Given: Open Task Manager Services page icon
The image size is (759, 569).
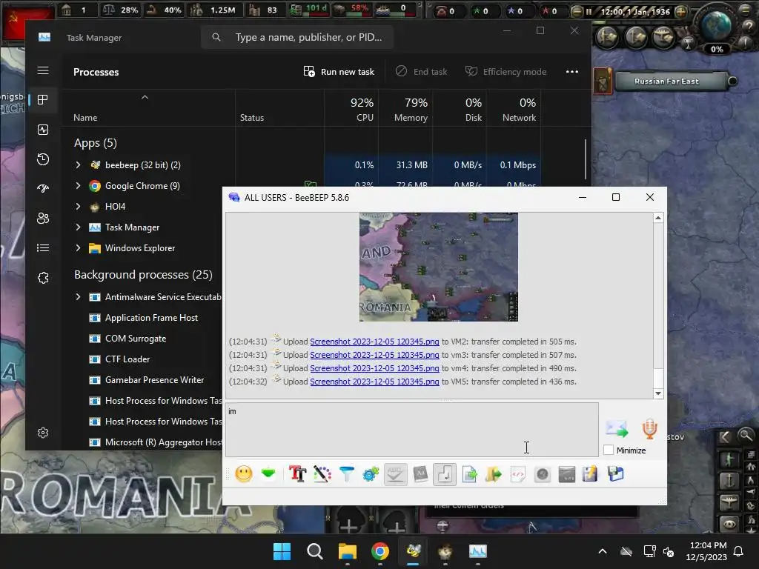Looking at the screenshot, I should coord(43,278).
